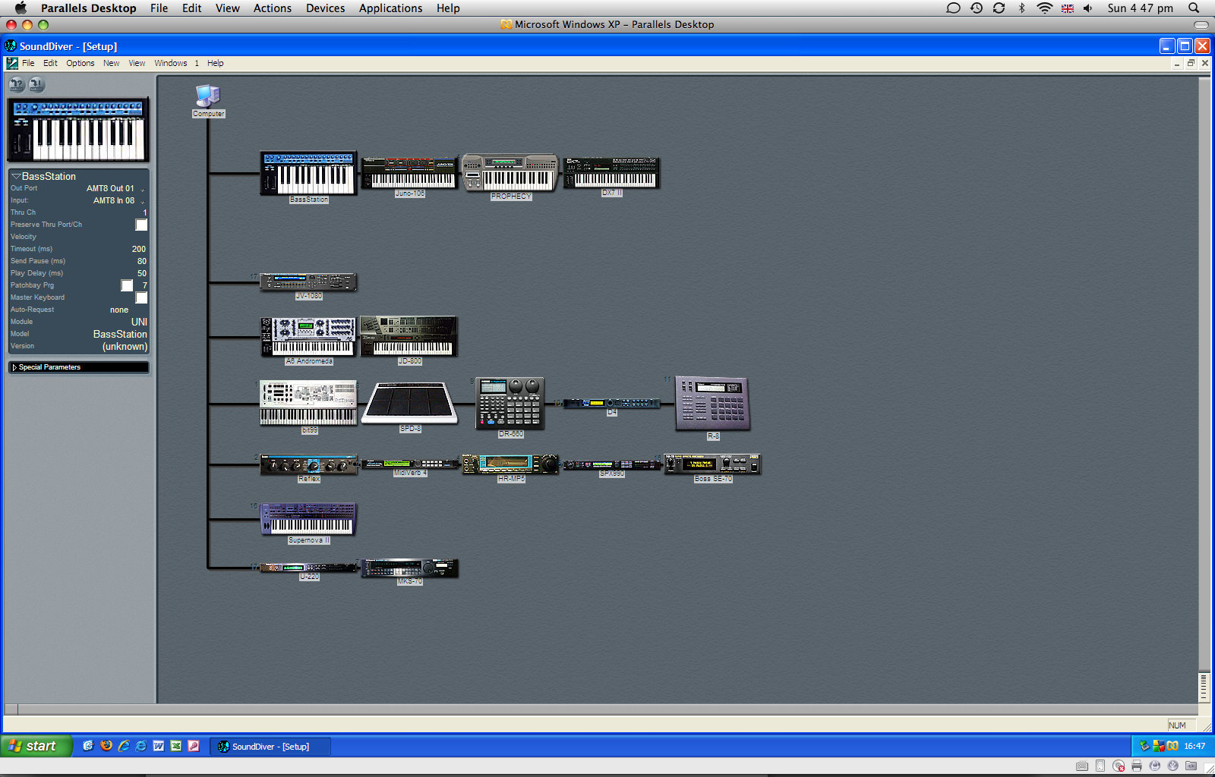
Task: Click the request-patch question mark tool icon
Action: coord(17,84)
